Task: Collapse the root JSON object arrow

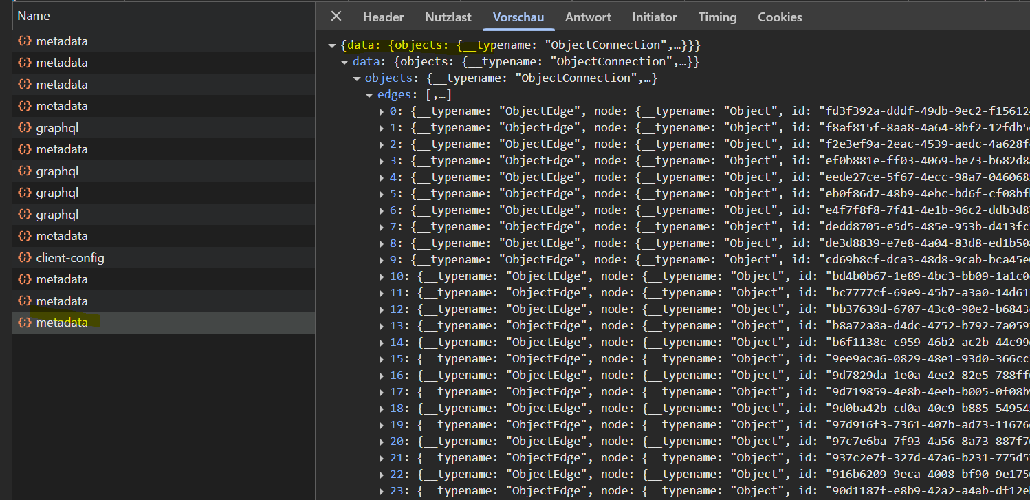Action: 332,45
